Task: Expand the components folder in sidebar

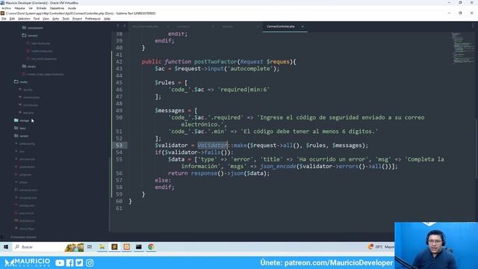Action: (33, 28)
